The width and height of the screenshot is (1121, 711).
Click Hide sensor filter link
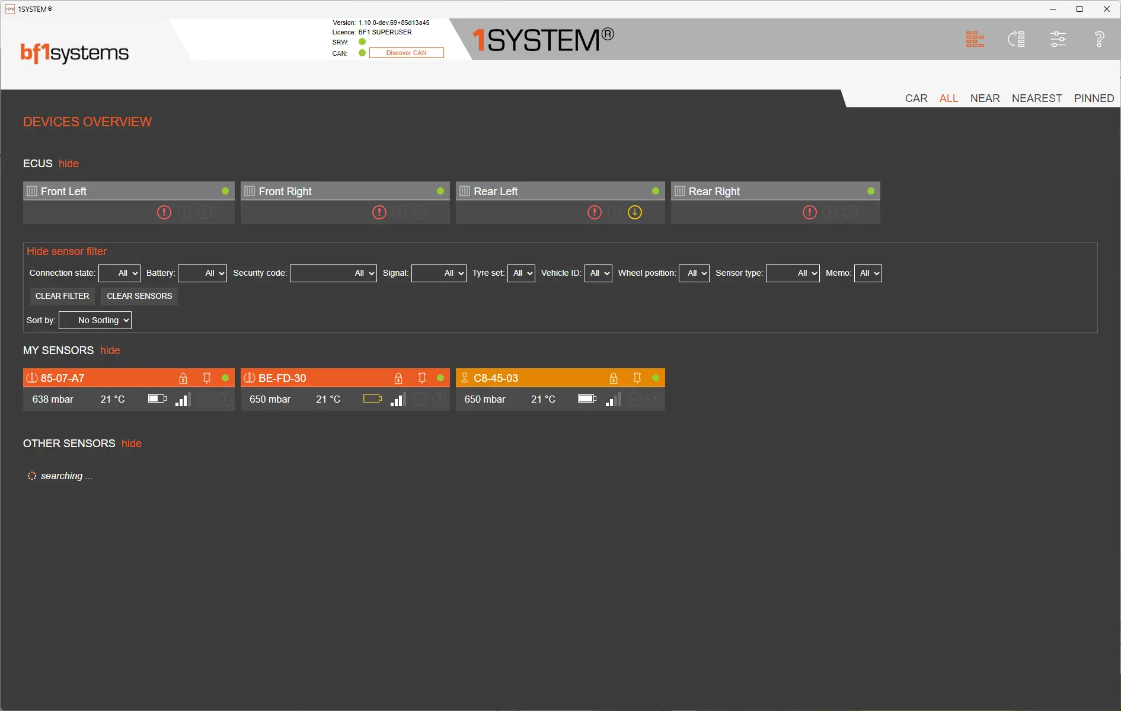pos(66,251)
